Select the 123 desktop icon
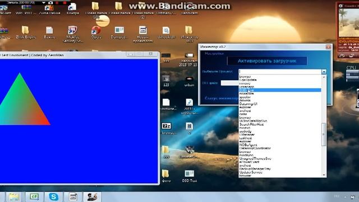Viewport: 359px width, 202px height. point(166,81)
